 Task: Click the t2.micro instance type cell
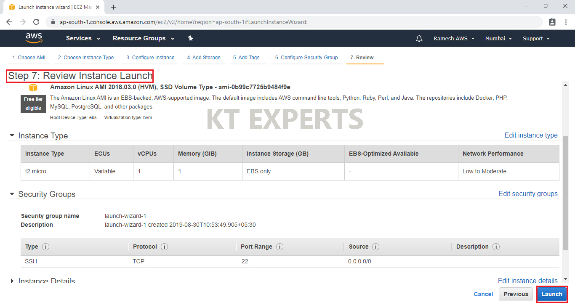(55, 172)
